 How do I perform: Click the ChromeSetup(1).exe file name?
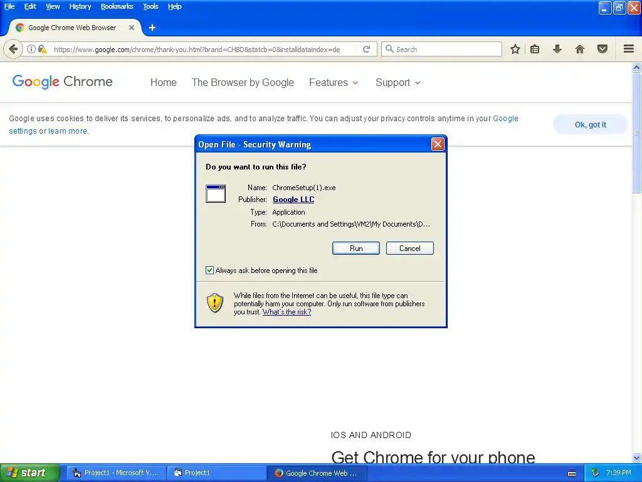click(304, 188)
